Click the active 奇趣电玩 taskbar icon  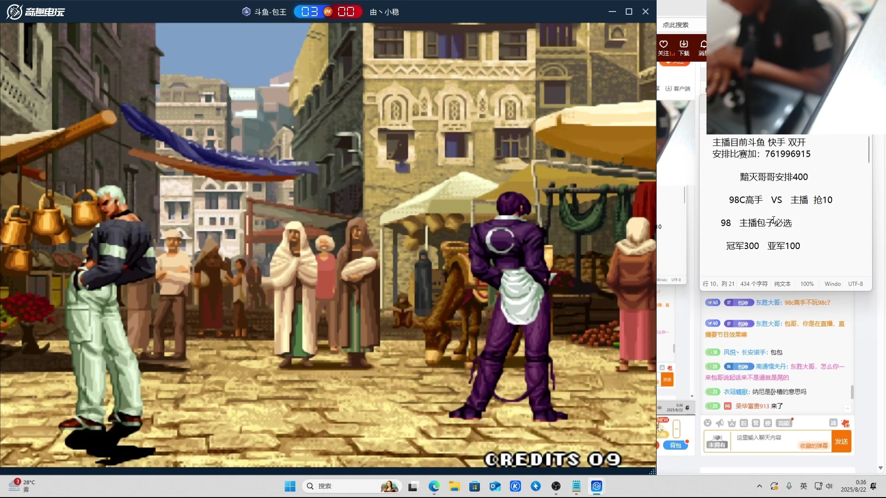click(597, 486)
